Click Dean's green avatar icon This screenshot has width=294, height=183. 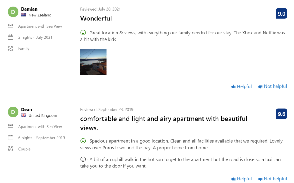click(13, 112)
